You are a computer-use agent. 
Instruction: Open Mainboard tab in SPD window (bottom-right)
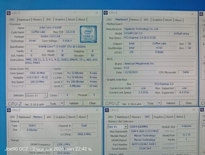pyautogui.click(x=123, y=117)
